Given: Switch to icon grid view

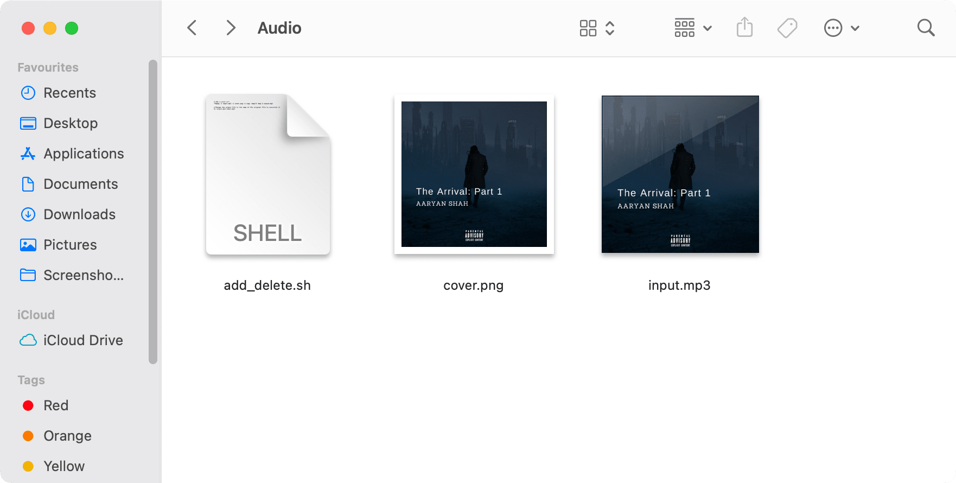Looking at the screenshot, I should coord(588,28).
